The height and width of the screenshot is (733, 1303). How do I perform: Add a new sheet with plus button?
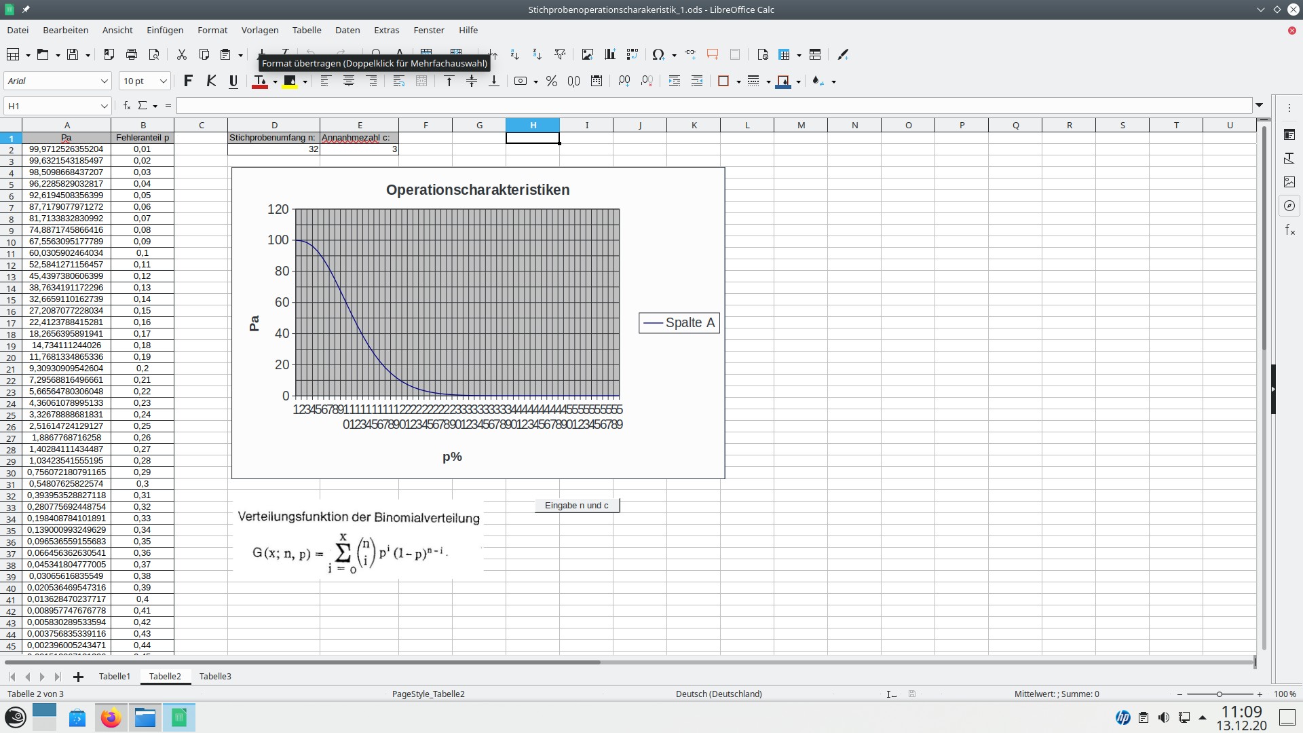(x=78, y=677)
